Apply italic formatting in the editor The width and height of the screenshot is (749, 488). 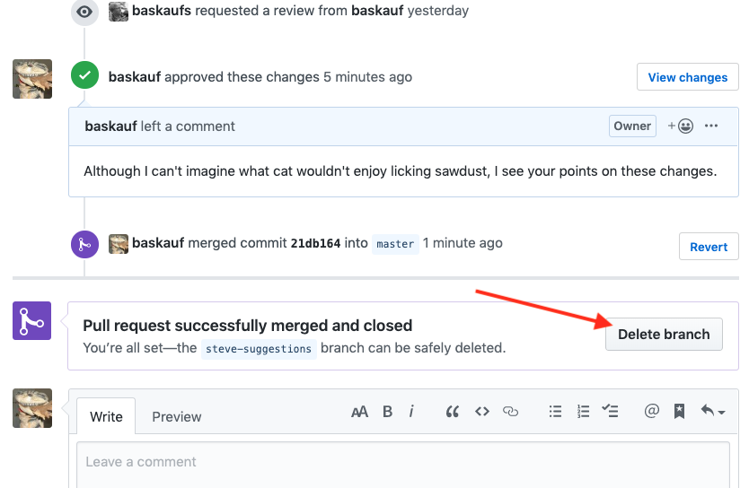click(x=411, y=411)
